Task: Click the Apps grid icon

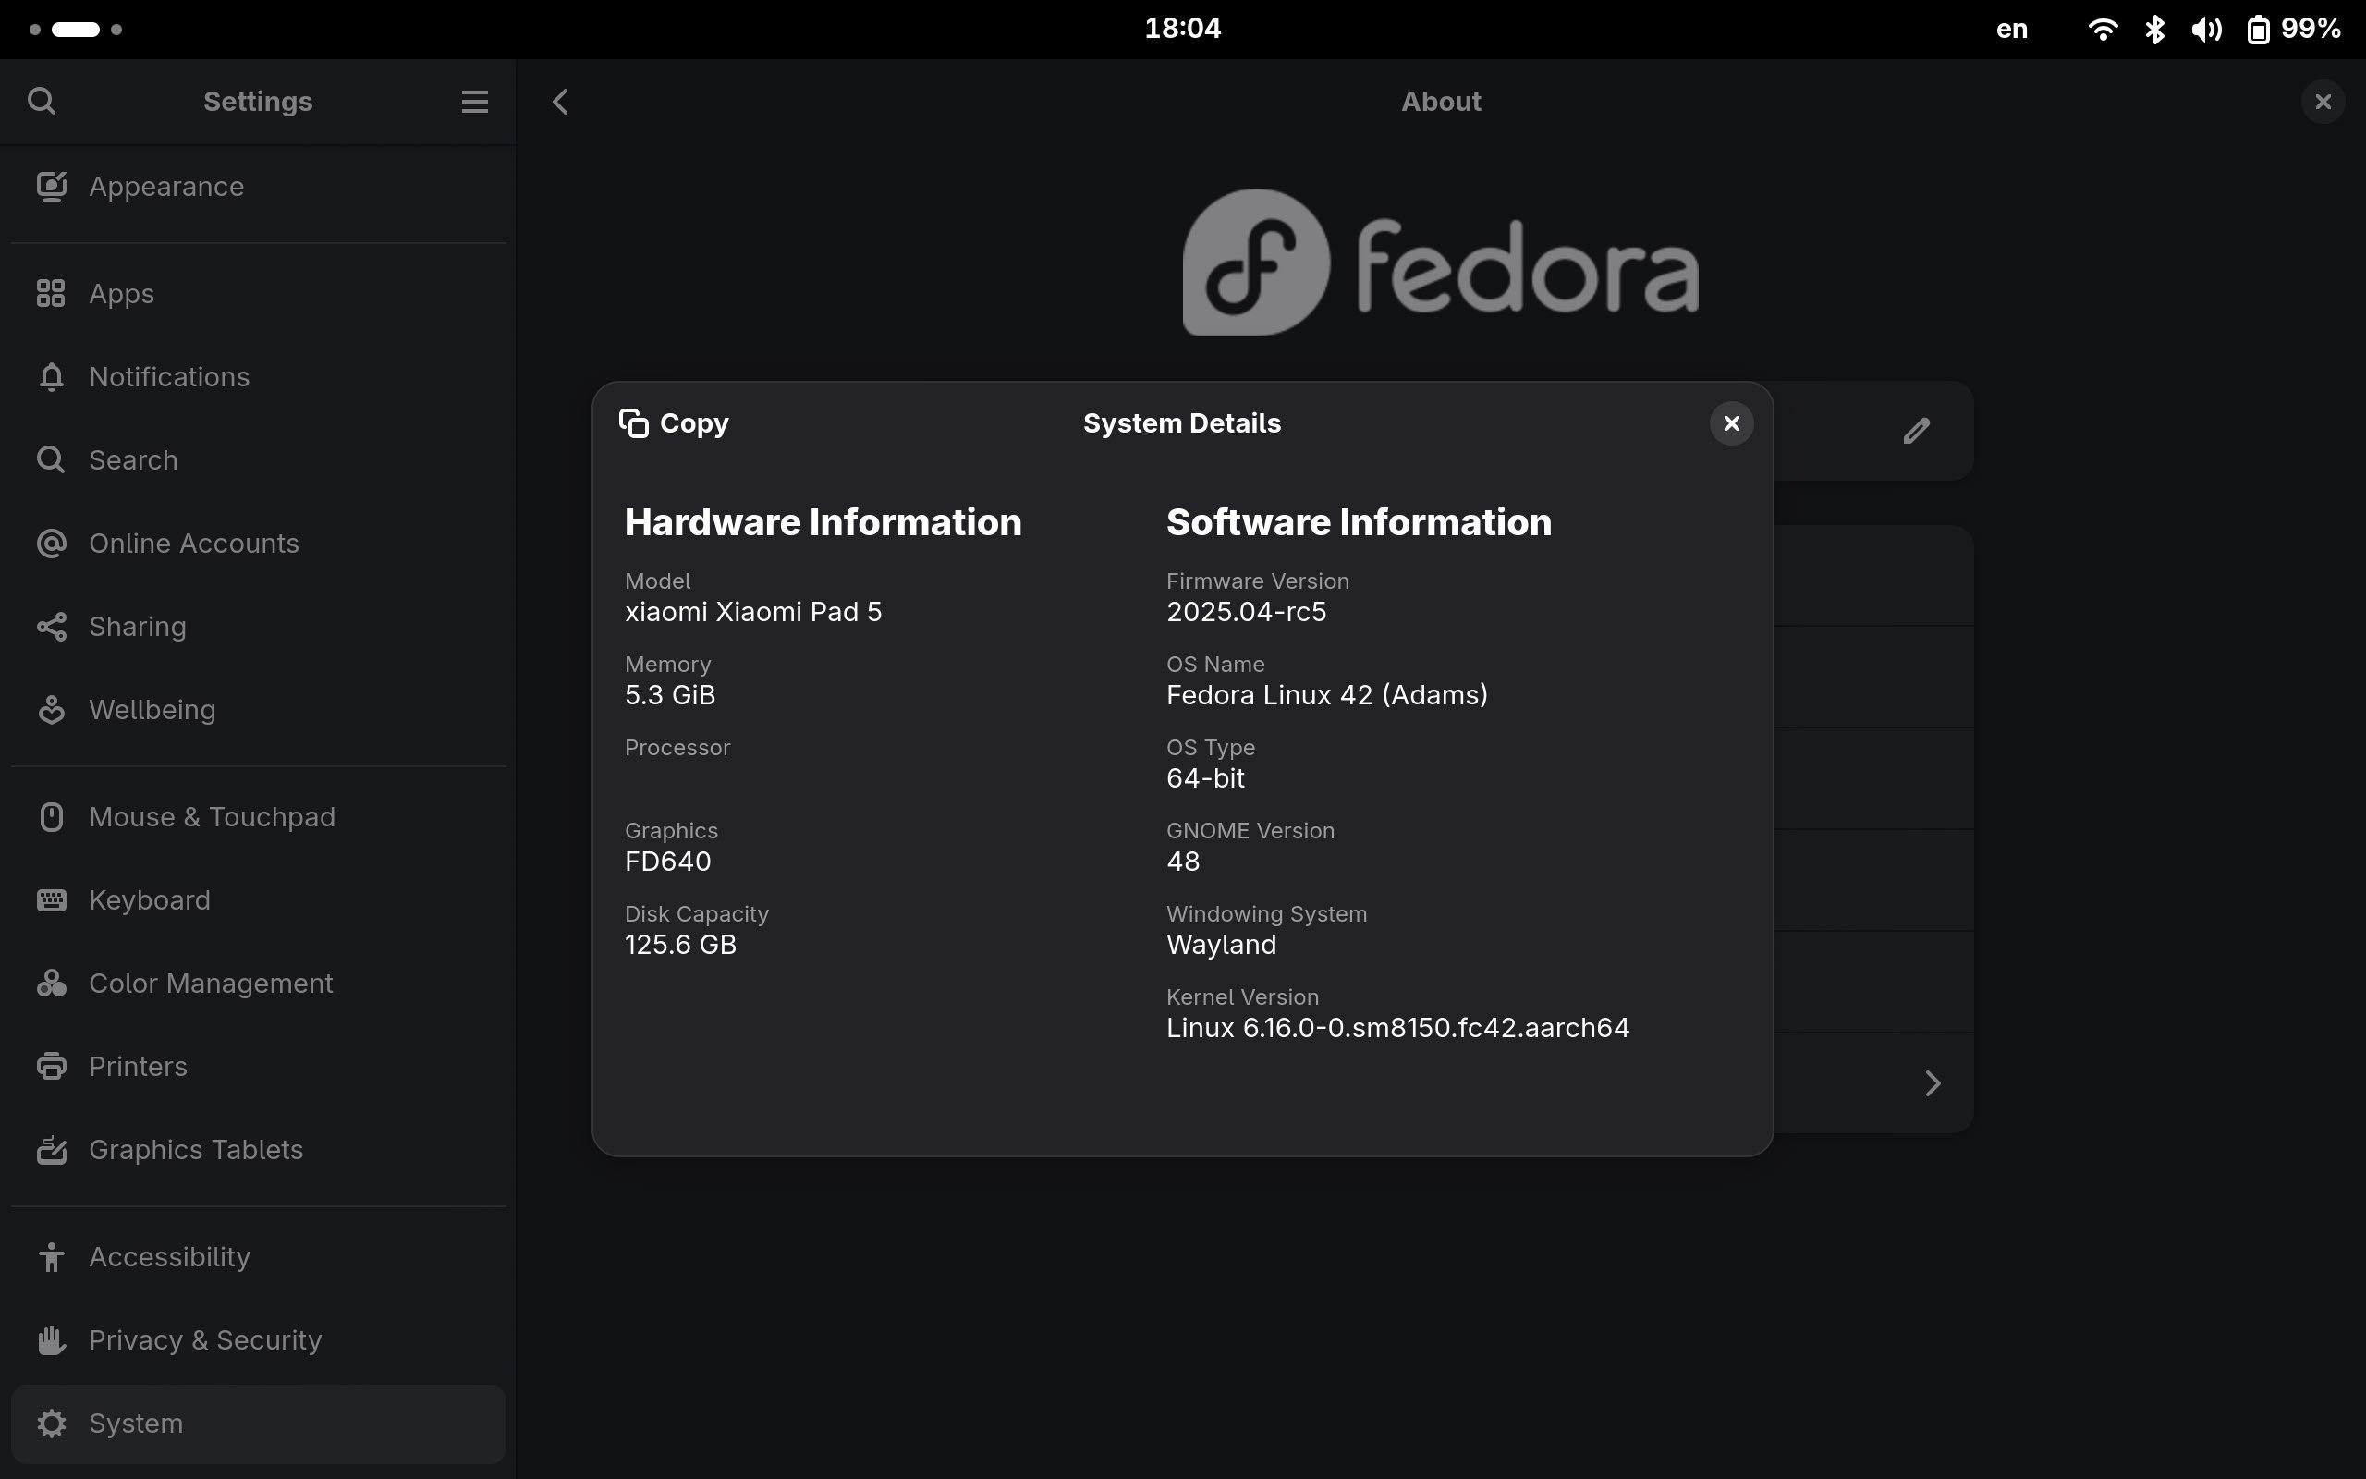Action: point(51,293)
